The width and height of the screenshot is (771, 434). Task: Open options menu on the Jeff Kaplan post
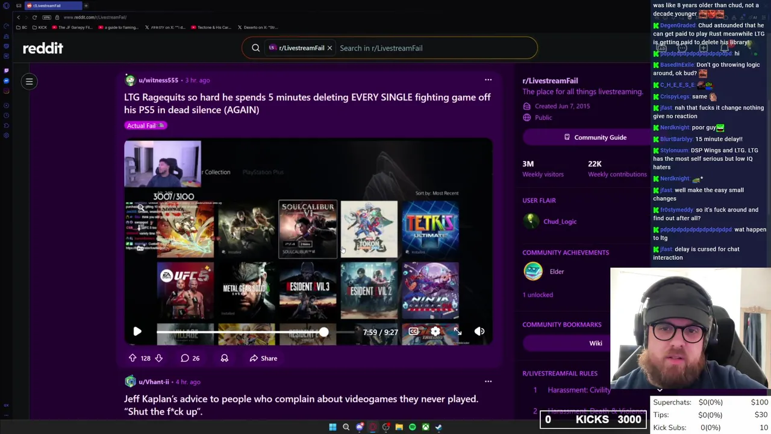[488, 381]
